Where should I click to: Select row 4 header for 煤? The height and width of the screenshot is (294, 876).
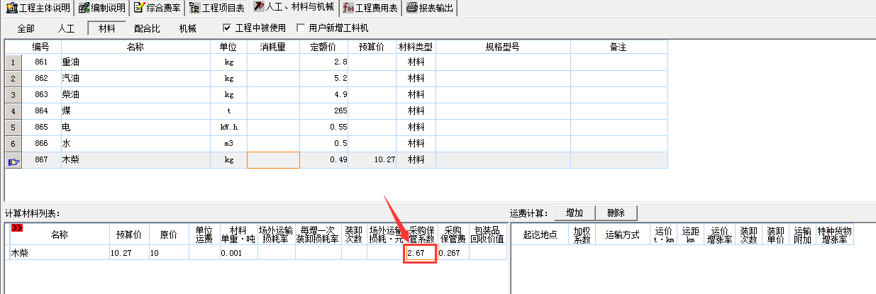click(13, 111)
